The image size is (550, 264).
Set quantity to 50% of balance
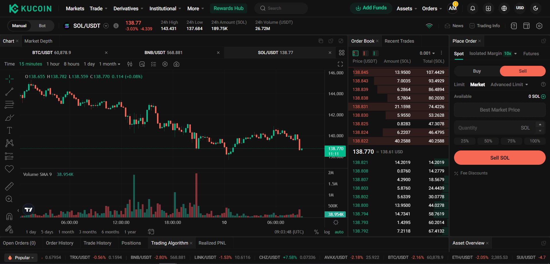click(488, 141)
